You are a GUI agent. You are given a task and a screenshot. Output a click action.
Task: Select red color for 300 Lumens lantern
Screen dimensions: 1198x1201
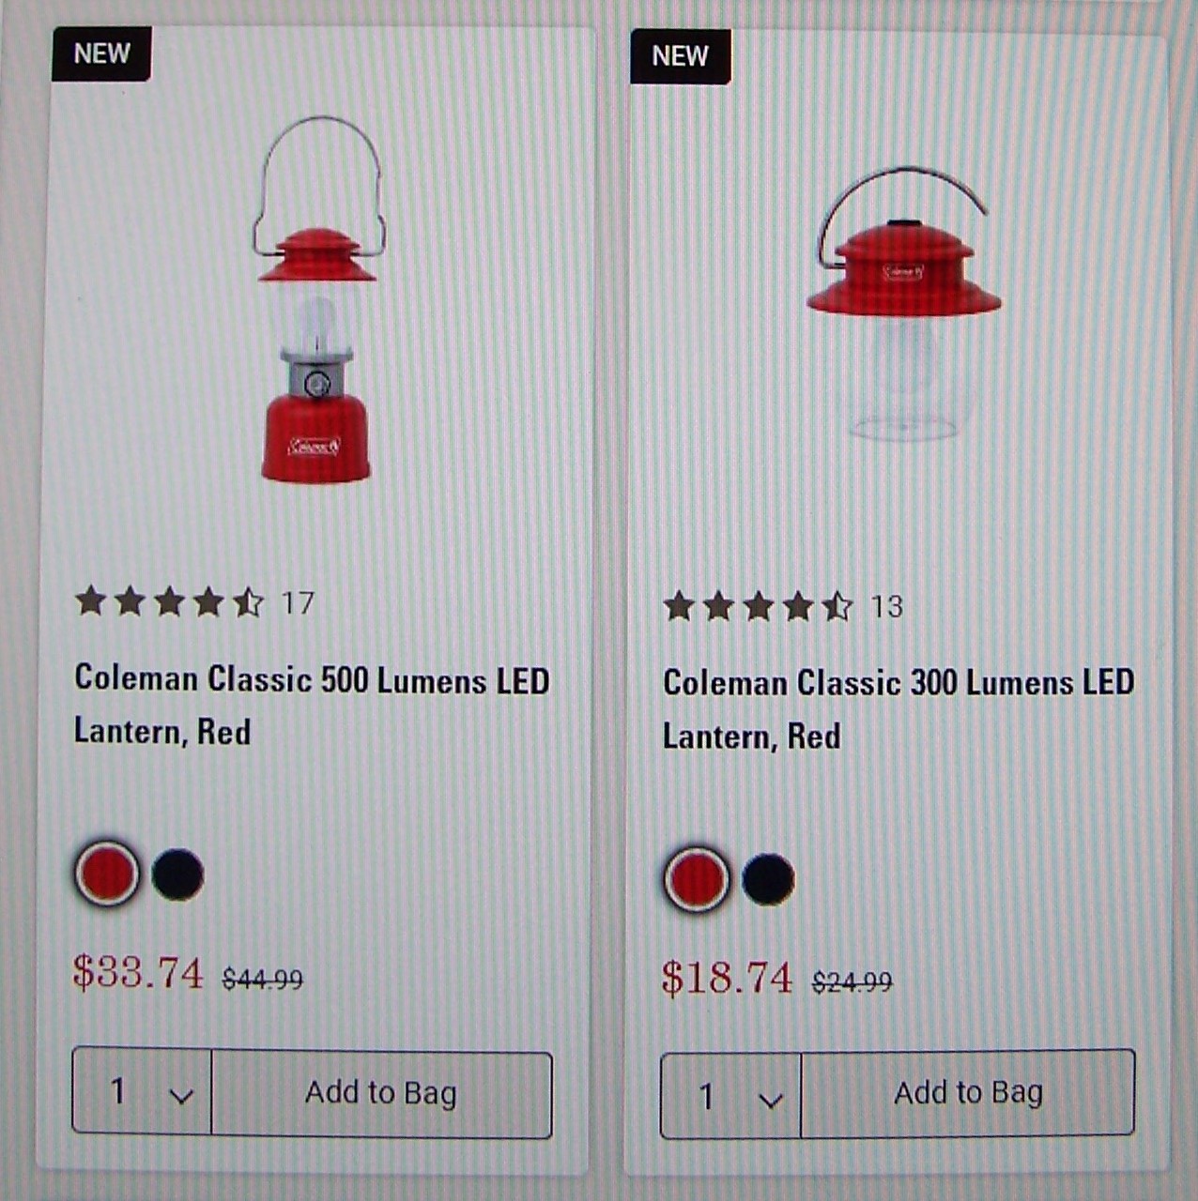[696, 879]
